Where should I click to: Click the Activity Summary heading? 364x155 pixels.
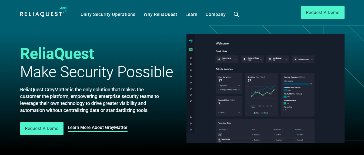click(225, 69)
